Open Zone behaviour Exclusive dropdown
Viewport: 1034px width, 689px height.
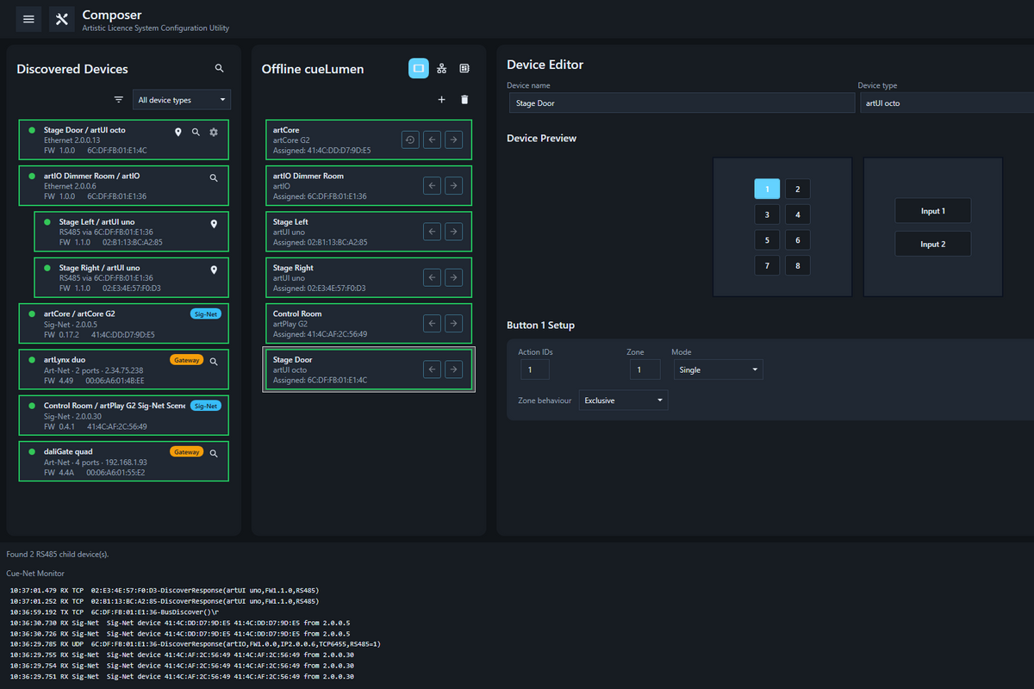pos(623,400)
